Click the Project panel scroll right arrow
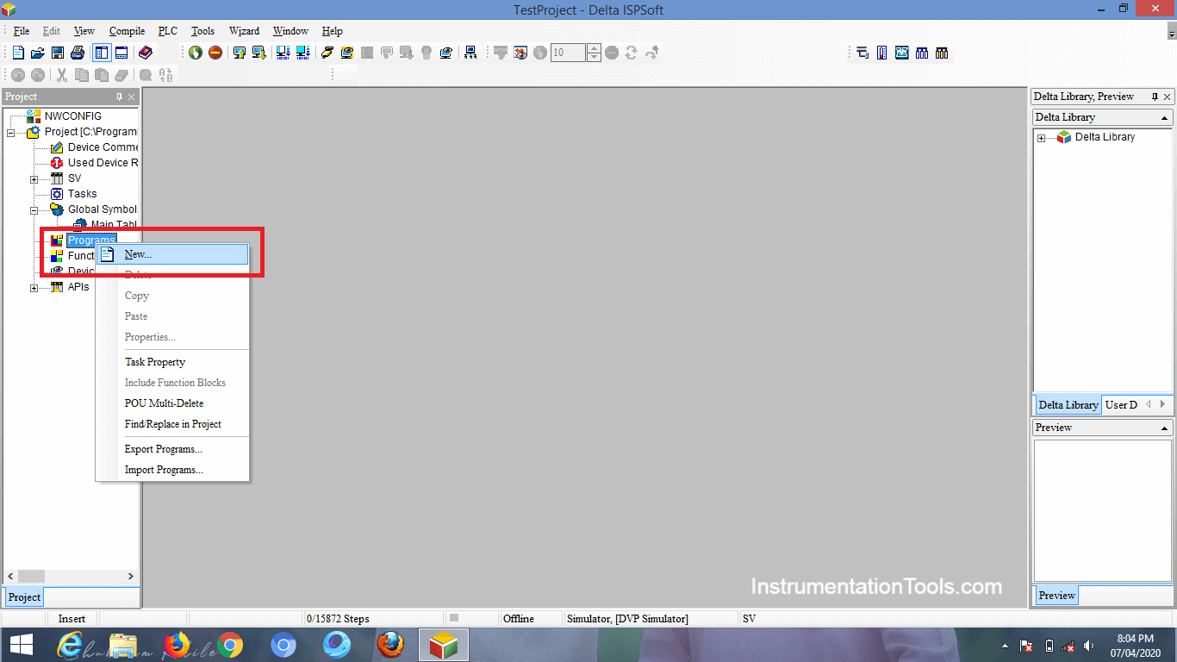The height and width of the screenshot is (662, 1177). point(131,577)
